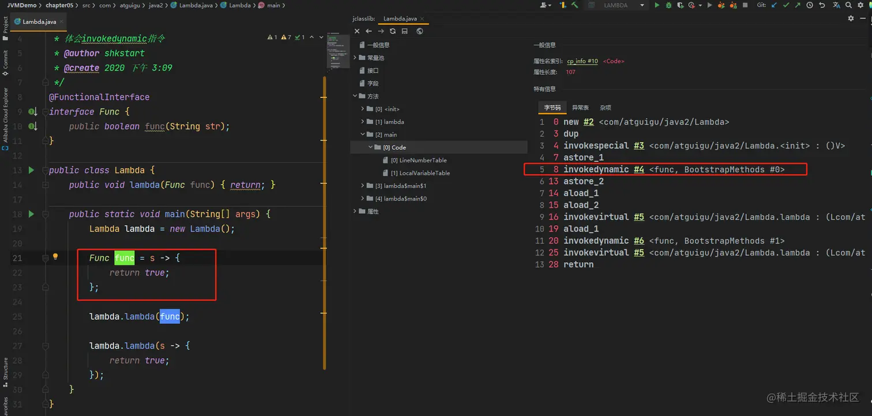Viewport: 872px width, 416px height.
Task: Click the Build project hammer icon
Action: click(x=575, y=5)
